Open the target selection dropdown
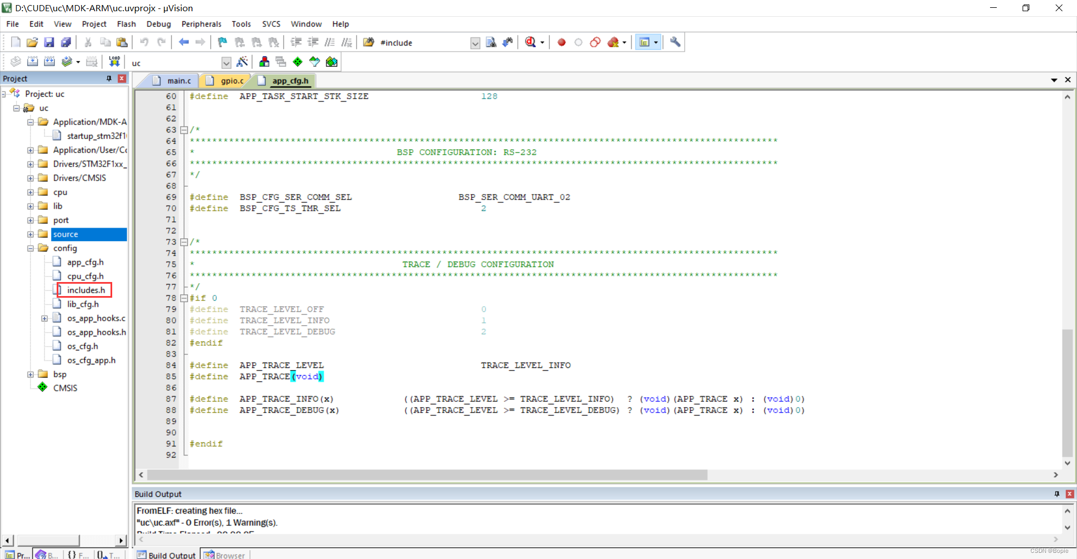This screenshot has width=1077, height=559. coord(226,63)
